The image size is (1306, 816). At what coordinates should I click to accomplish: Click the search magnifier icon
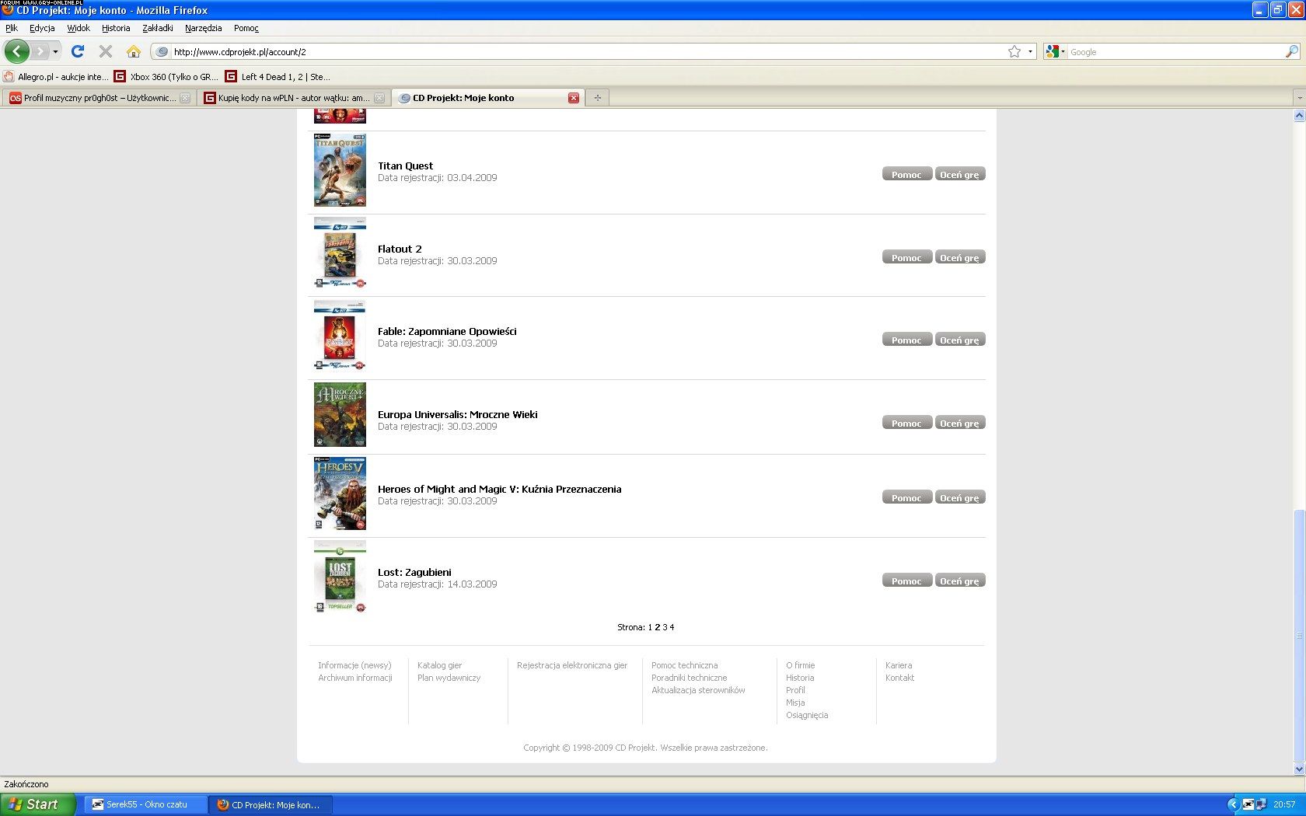(1291, 52)
